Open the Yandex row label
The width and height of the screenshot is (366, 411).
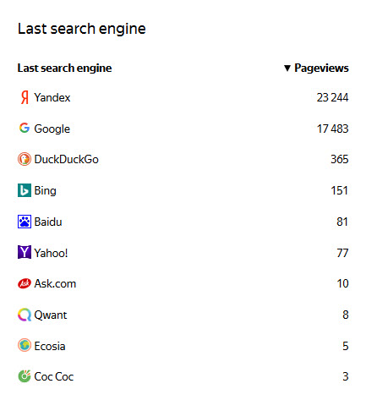[x=52, y=97]
